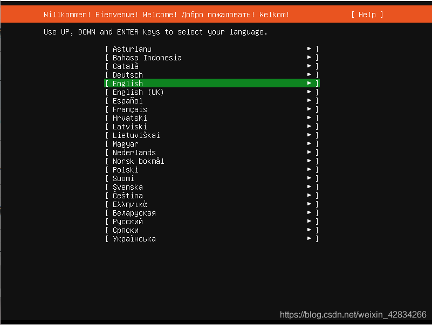This screenshot has width=432, height=325.
Task: Pick Suomi as language
Action: click(x=212, y=178)
